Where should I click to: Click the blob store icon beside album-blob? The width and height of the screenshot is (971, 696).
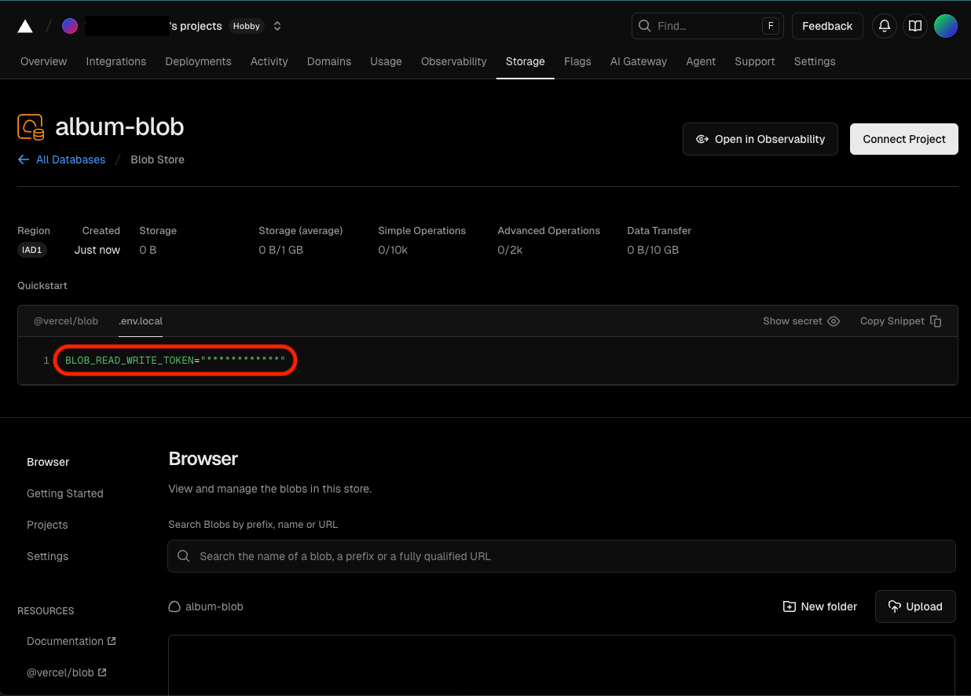coord(29,126)
